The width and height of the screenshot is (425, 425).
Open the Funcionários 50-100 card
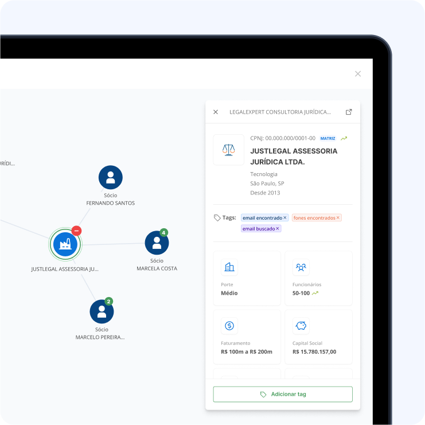[x=318, y=278]
